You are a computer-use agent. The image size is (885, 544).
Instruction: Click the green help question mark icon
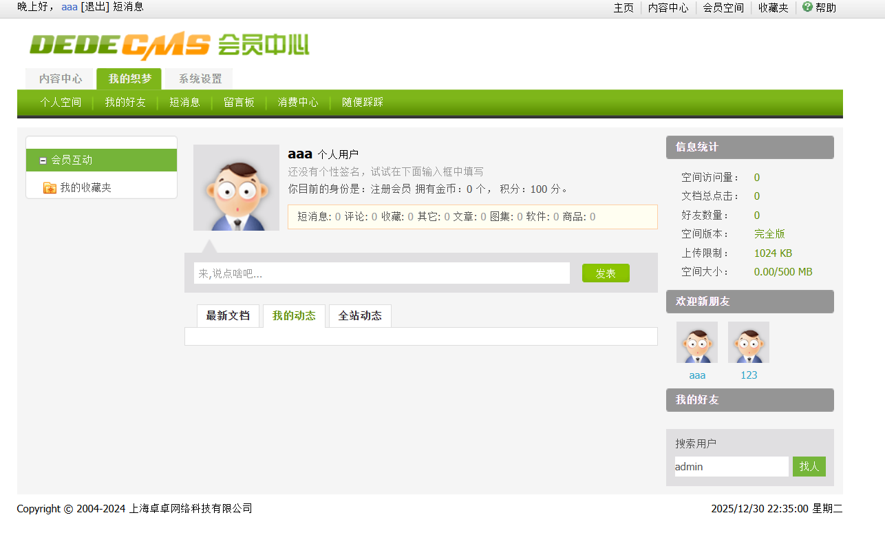click(807, 7)
